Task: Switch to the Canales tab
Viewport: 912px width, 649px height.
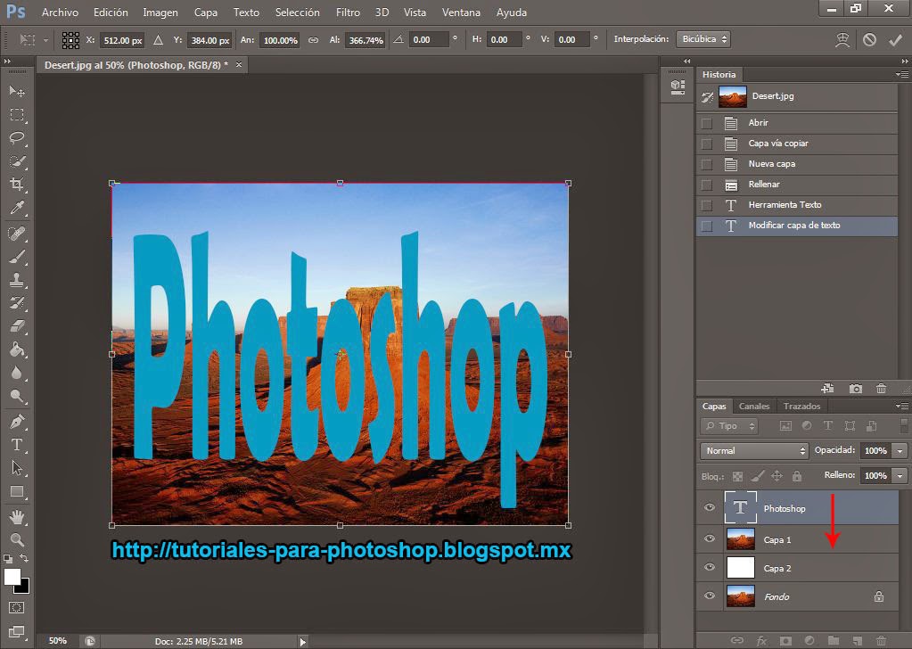Action: click(754, 407)
